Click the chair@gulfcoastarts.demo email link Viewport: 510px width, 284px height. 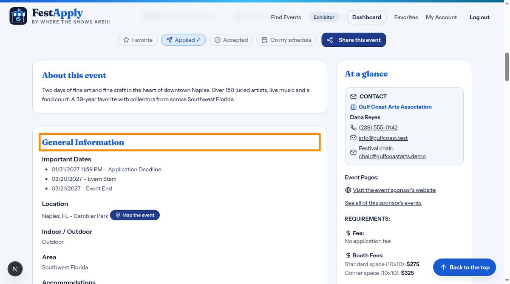(392, 156)
